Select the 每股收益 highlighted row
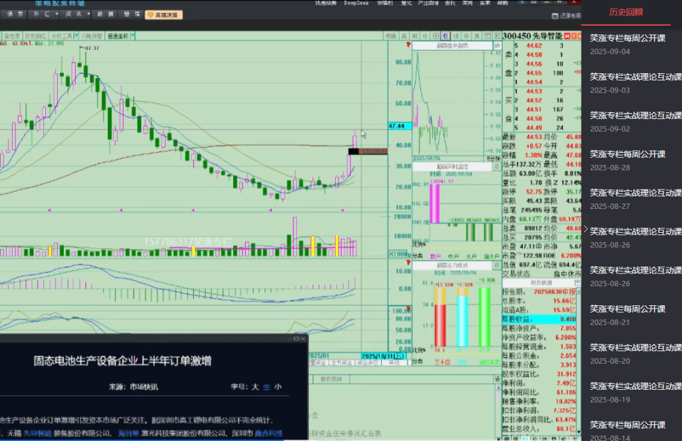Viewport: 682px width, 441px height. tap(539, 319)
